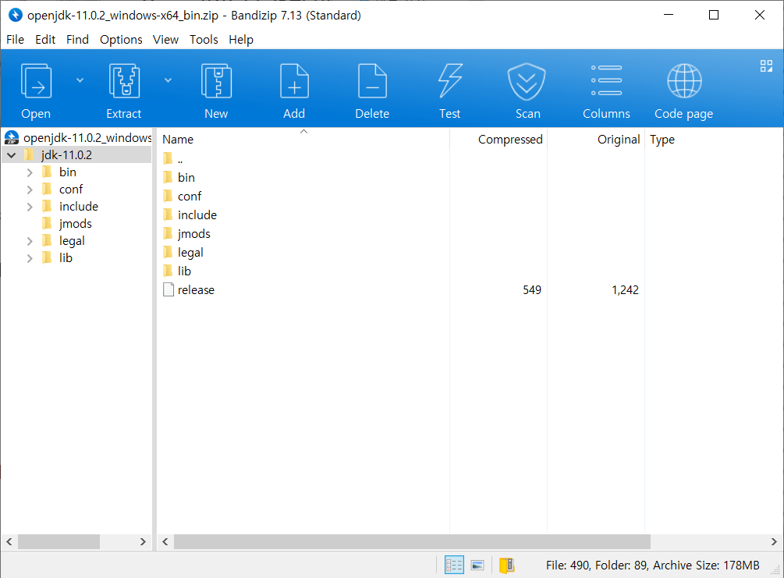Expand the include folder in tree
The width and height of the screenshot is (784, 578).
pos(30,207)
